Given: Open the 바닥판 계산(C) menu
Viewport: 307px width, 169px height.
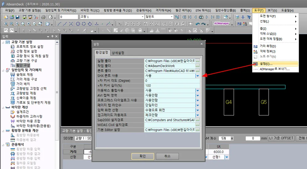Looking at the screenshot, I should [x=90, y=10].
